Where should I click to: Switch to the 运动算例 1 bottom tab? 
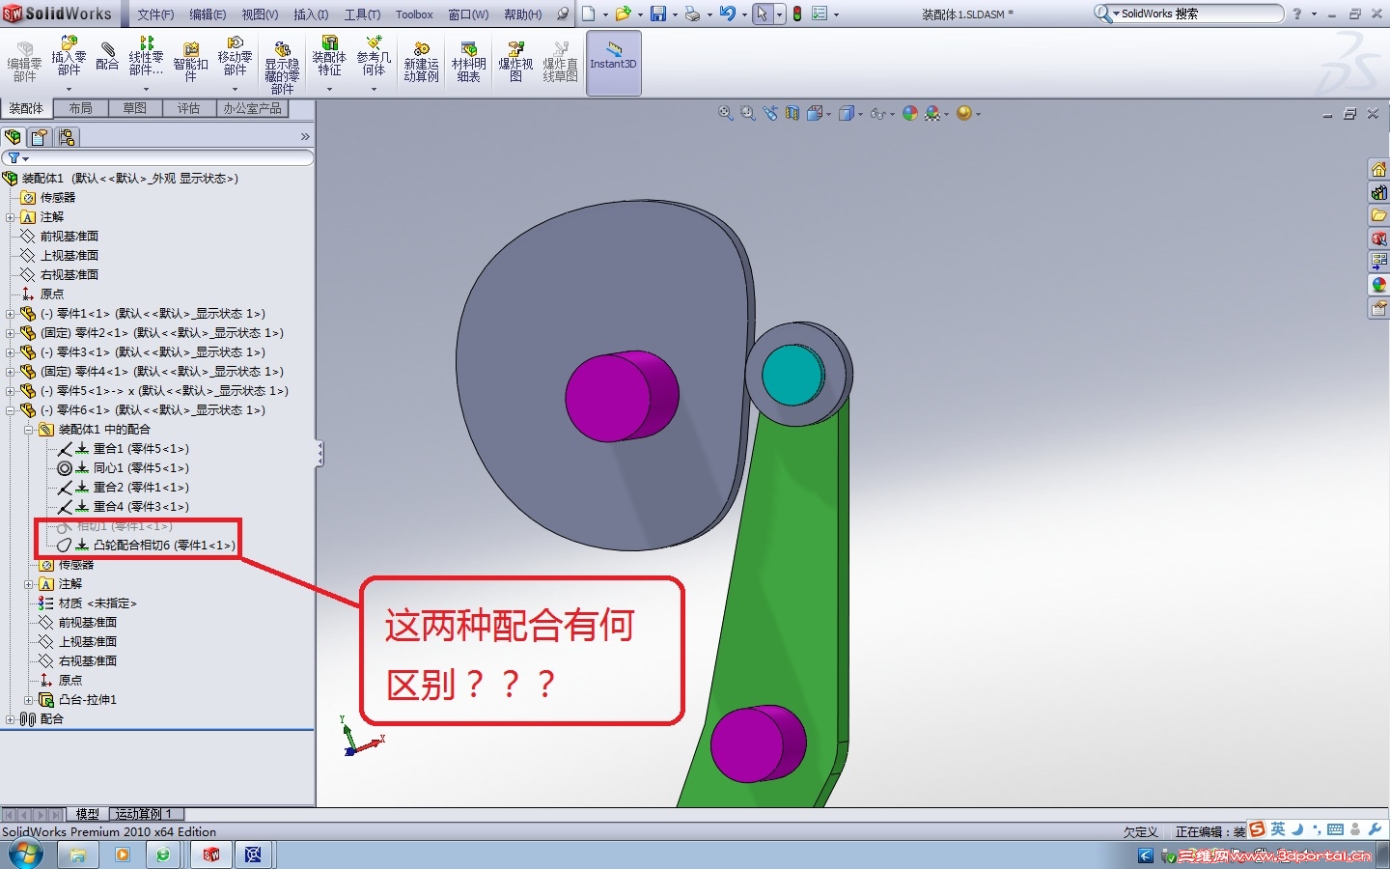145,814
